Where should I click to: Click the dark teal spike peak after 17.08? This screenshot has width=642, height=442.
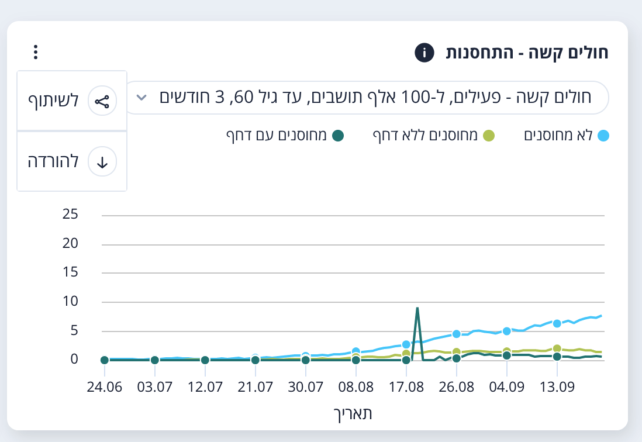point(417,308)
